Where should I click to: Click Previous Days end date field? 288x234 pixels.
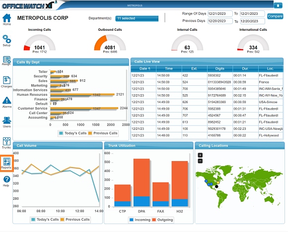pyautogui.click(x=252, y=21)
